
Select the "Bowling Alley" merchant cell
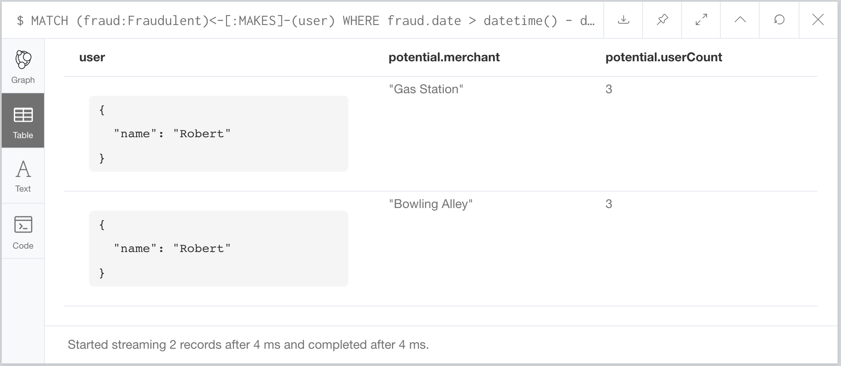(x=430, y=204)
